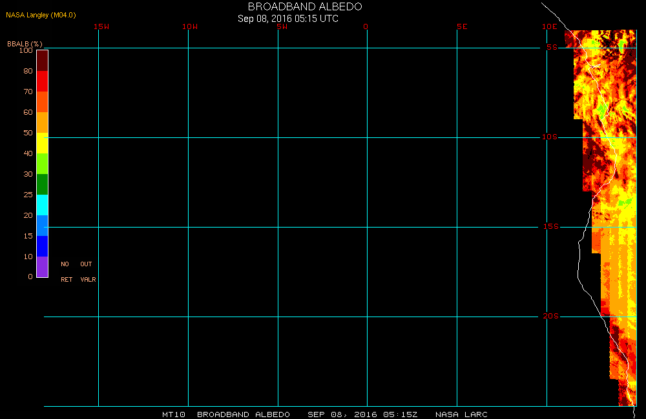646x419 pixels.
Task: Click the 15S latitude label
Action: (x=551, y=226)
